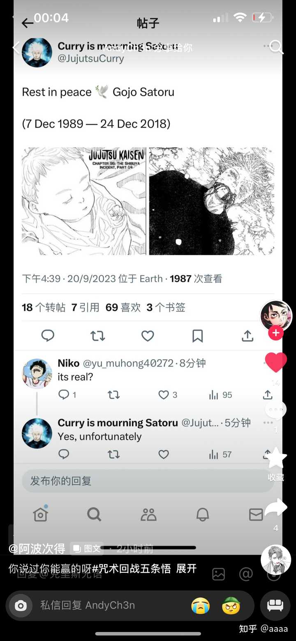296x641 pixels.
Task: Tap the star 收藏 button
Action: [x=276, y=459]
